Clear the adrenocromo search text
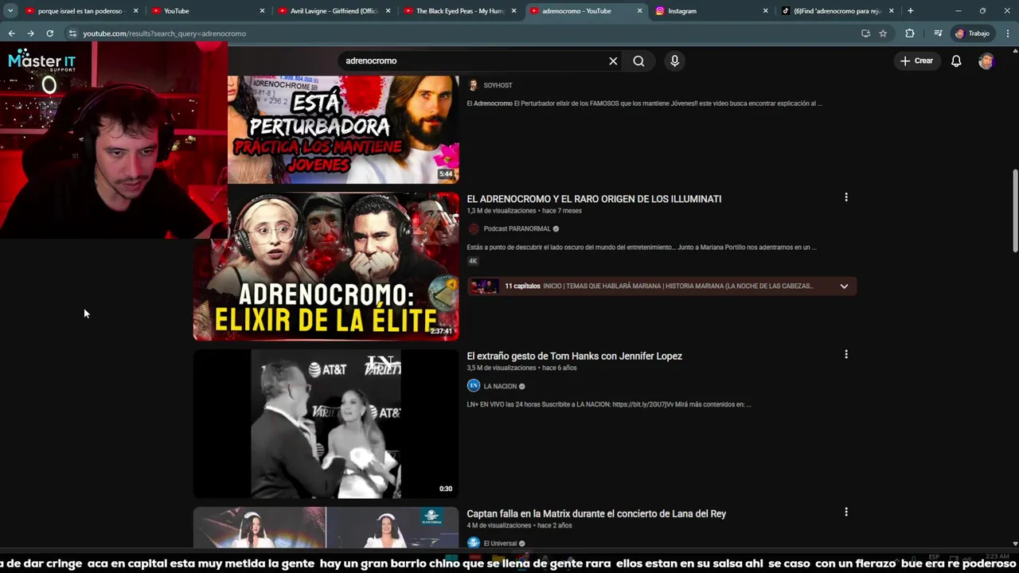This screenshot has width=1019, height=573. click(x=613, y=61)
